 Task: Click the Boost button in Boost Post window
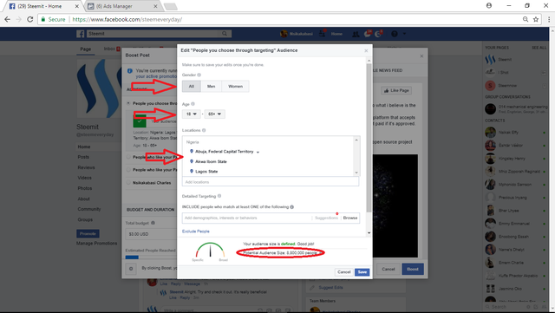pyautogui.click(x=413, y=269)
